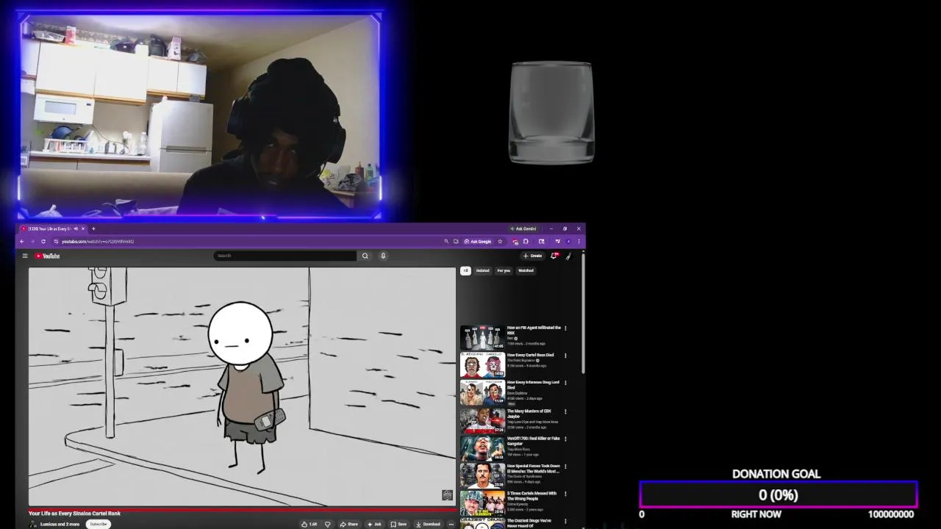
Task: Select the 'Watched' filter chip
Action: [x=526, y=270]
